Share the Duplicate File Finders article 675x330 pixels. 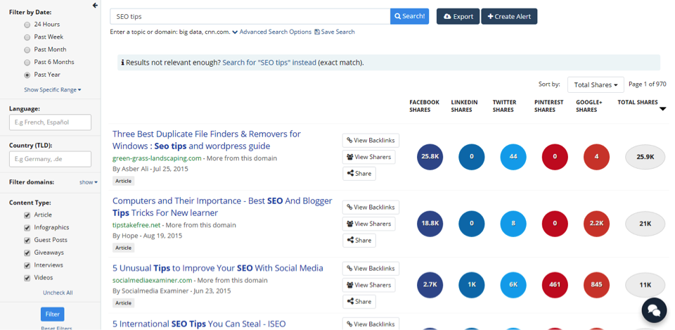pos(359,174)
